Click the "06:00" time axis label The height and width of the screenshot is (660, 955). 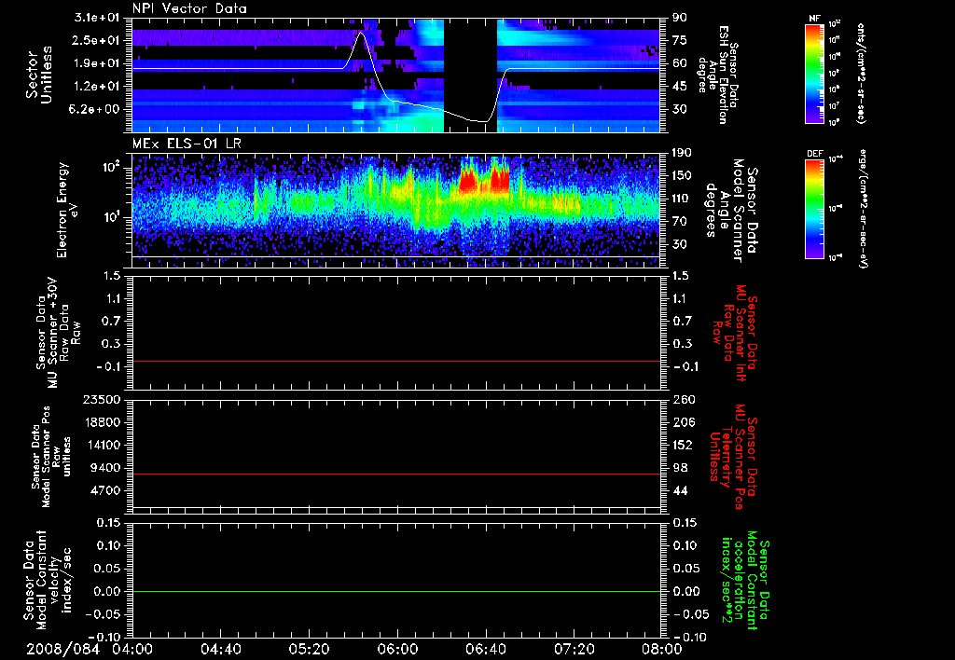(x=396, y=649)
